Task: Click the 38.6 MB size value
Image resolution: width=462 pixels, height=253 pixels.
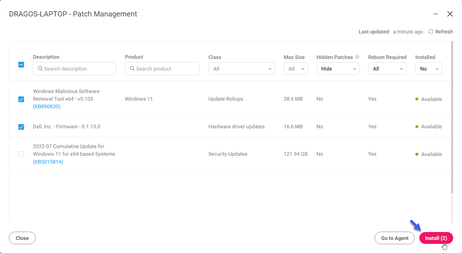Action: 293,99
